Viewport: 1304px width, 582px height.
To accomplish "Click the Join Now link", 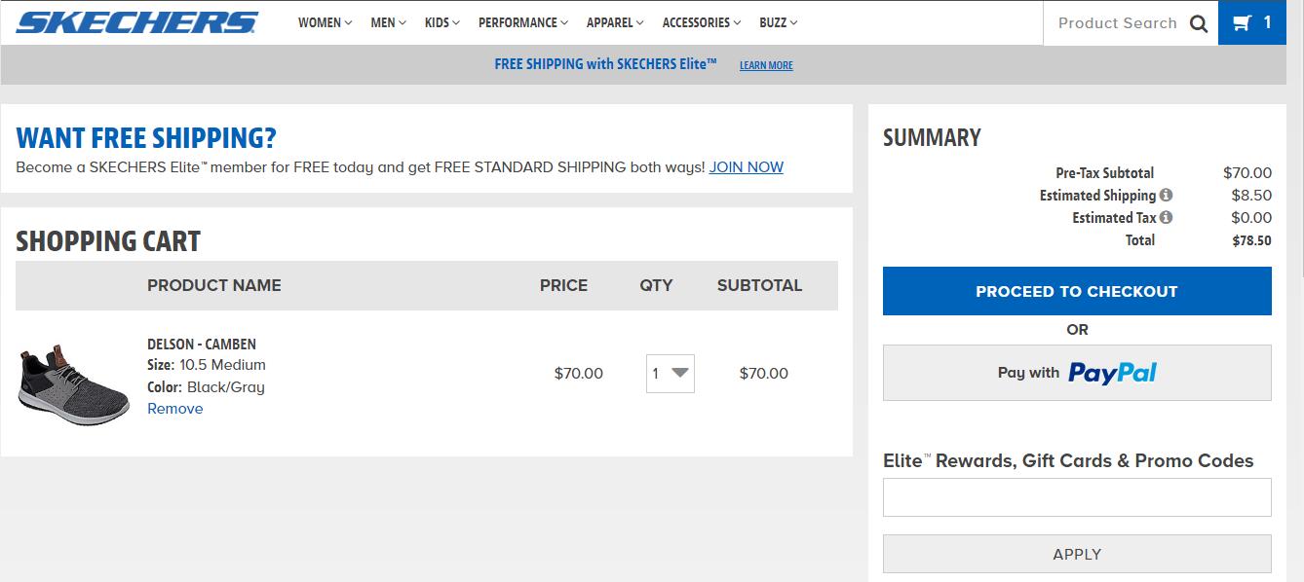I will point(746,167).
